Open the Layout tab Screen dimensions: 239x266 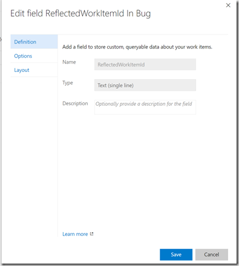pos(34,70)
